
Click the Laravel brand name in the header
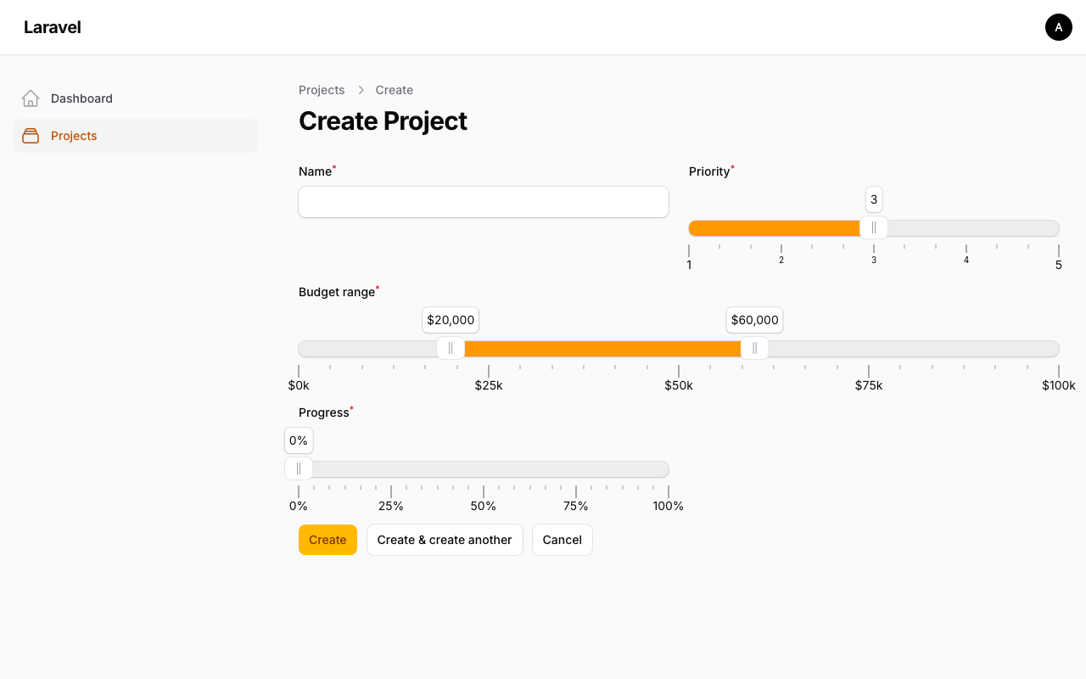[53, 27]
